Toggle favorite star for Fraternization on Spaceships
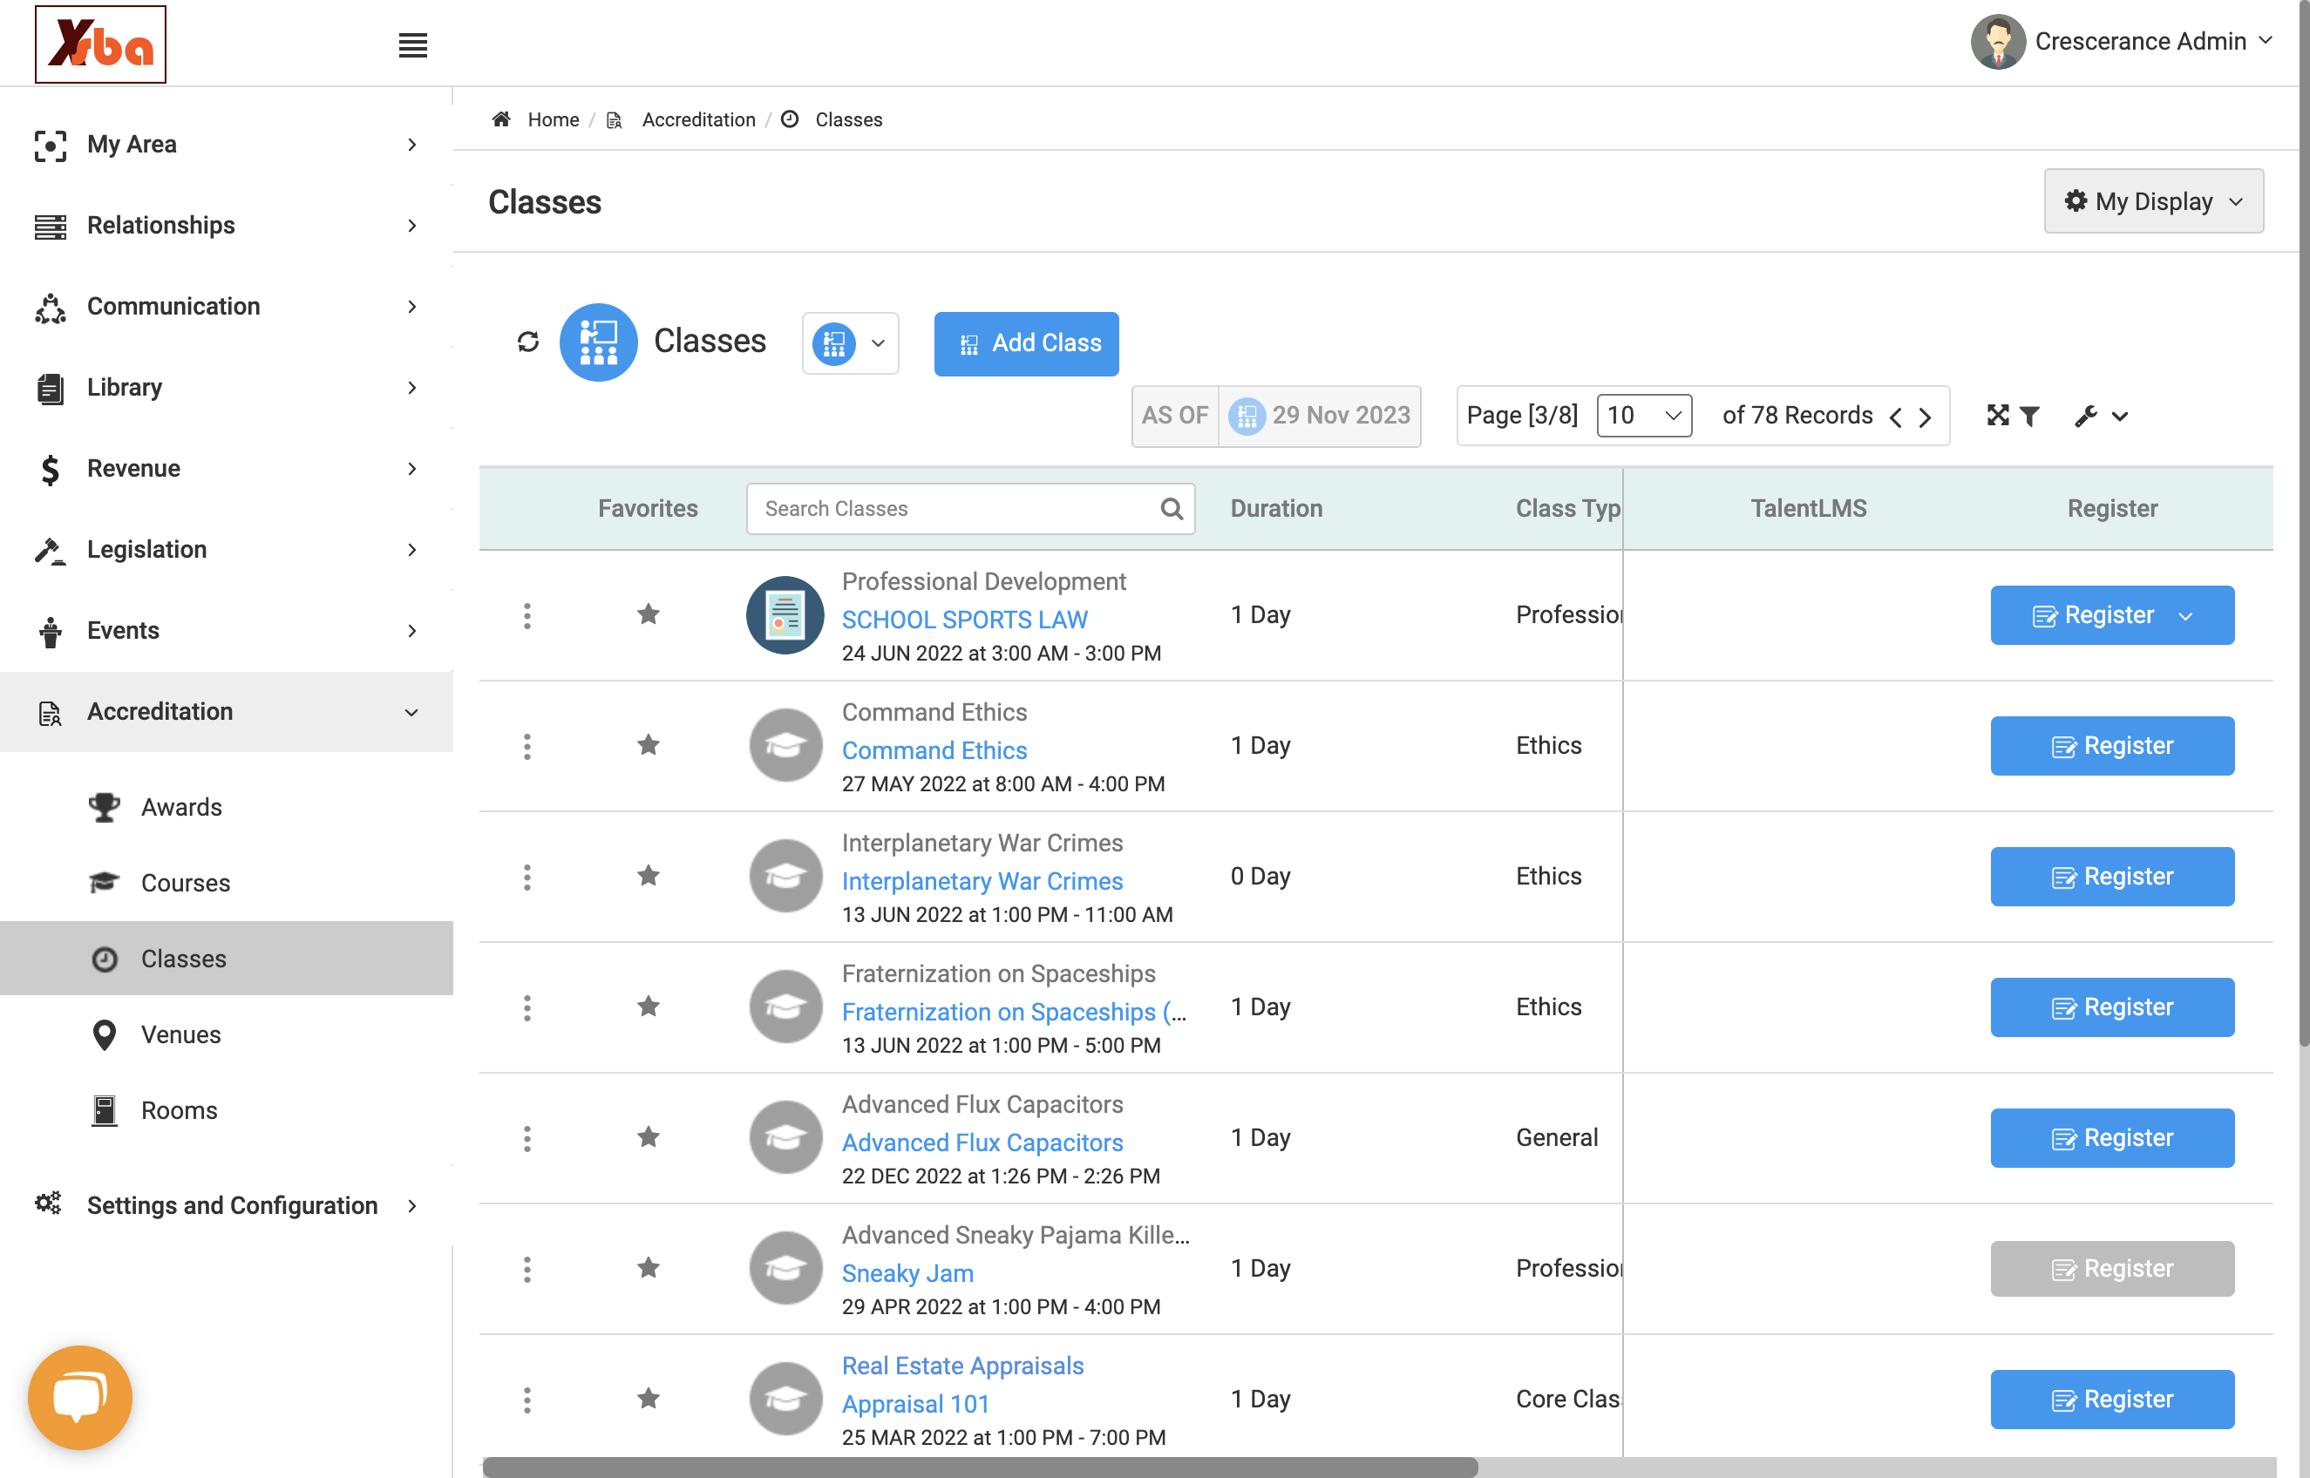The width and height of the screenshot is (2310, 1478). (x=649, y=1006)
